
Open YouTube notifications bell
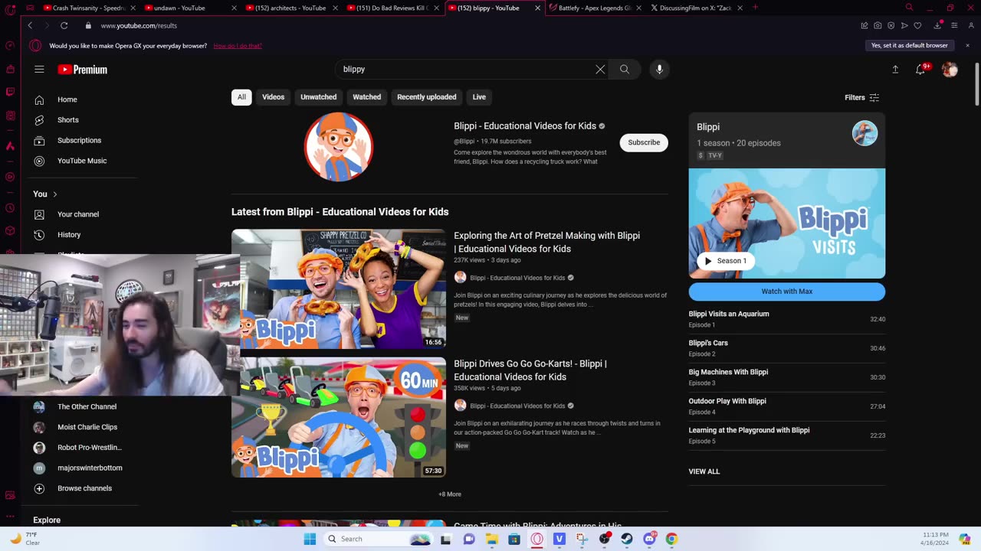pos(920,70)
